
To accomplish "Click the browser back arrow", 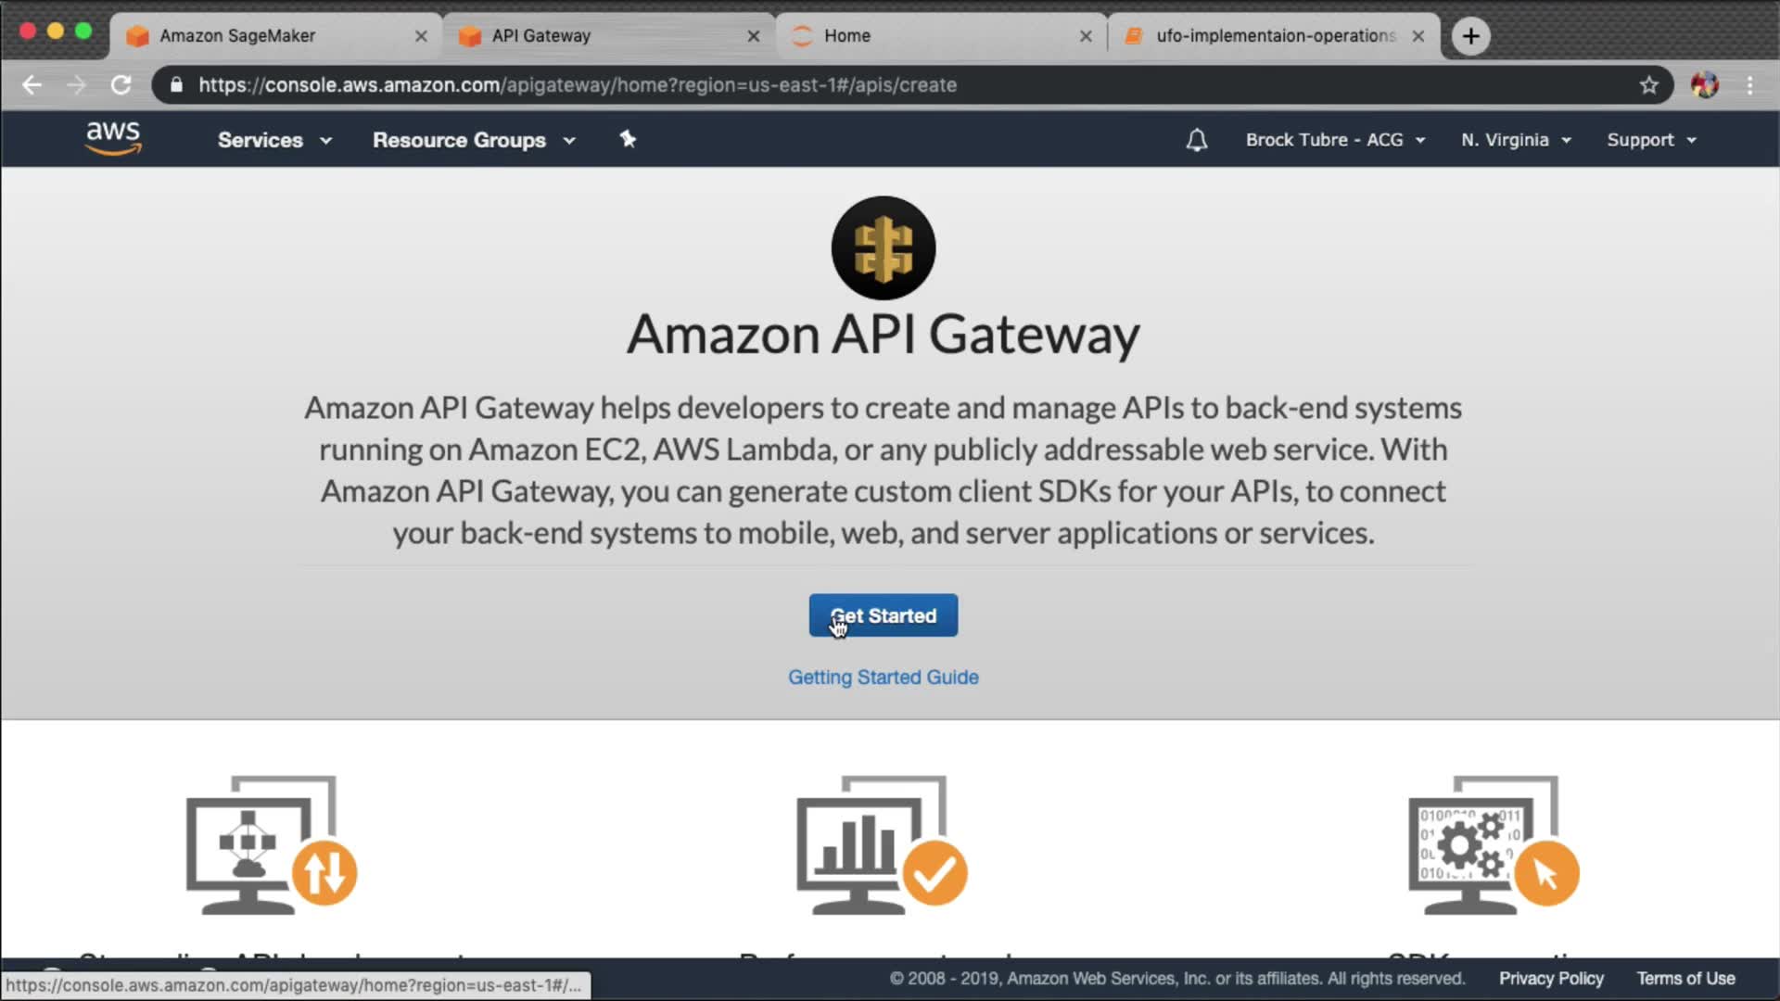I will point(32,85).
